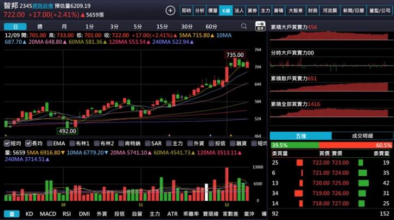Viewport: 394px width, 220px height.
Task: Check the 投信 overlay checkbox
Action: coord(211,144)
